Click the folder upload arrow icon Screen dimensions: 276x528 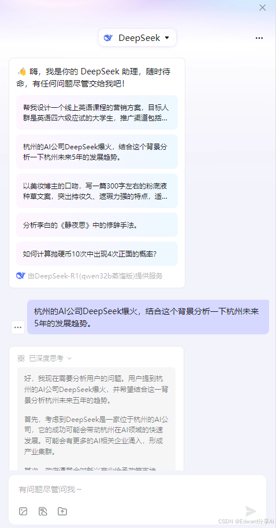62,511
